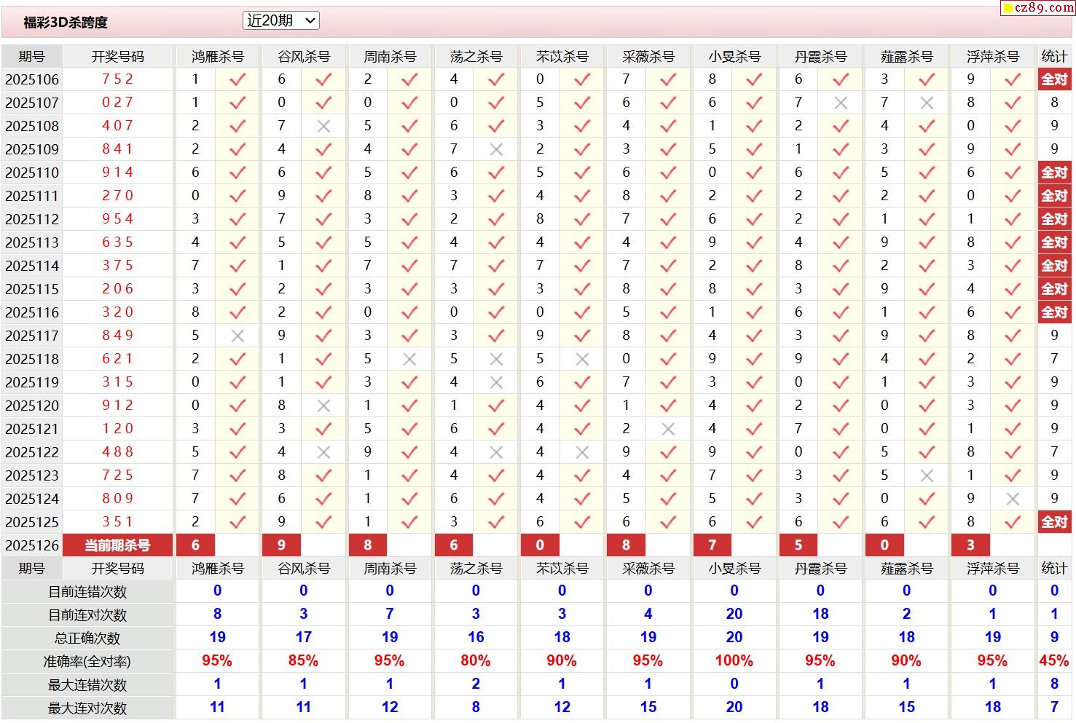The height and width of the screenshot is (723, 1076).
Task: Click the check mark for 谷风杀号 in row 2025111
Action: point(323,196)
